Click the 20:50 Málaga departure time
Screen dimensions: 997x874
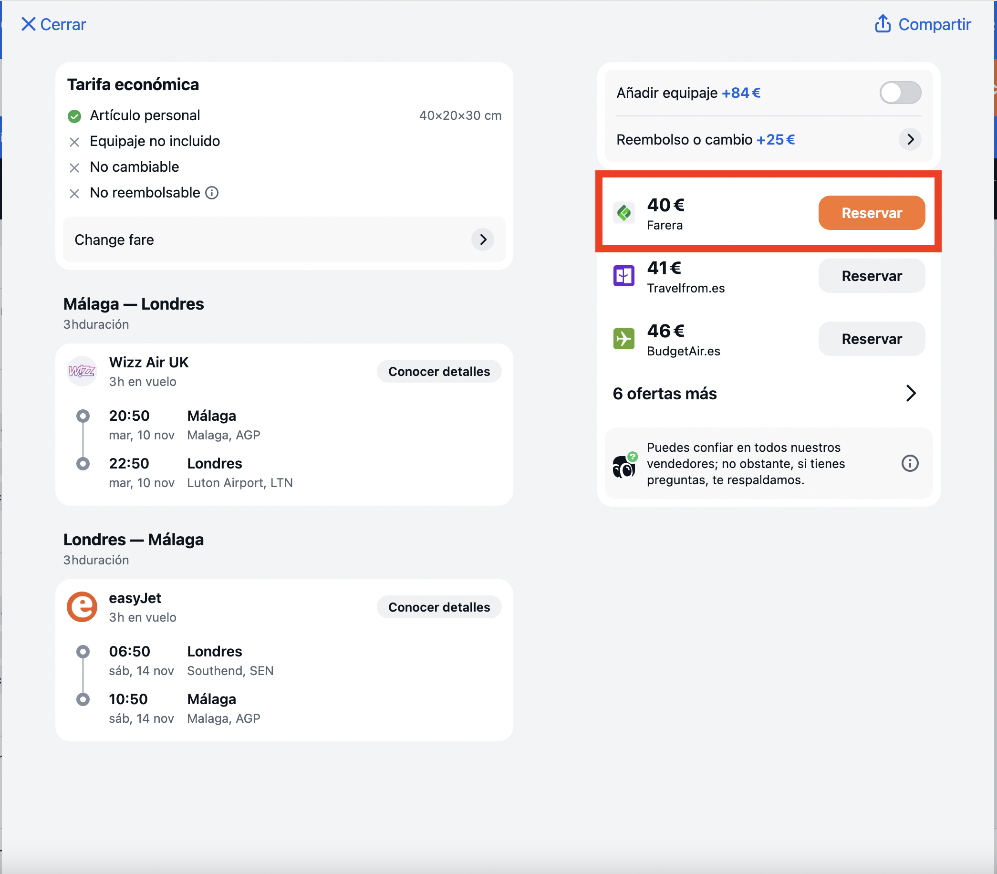click(x=129, y=416)
